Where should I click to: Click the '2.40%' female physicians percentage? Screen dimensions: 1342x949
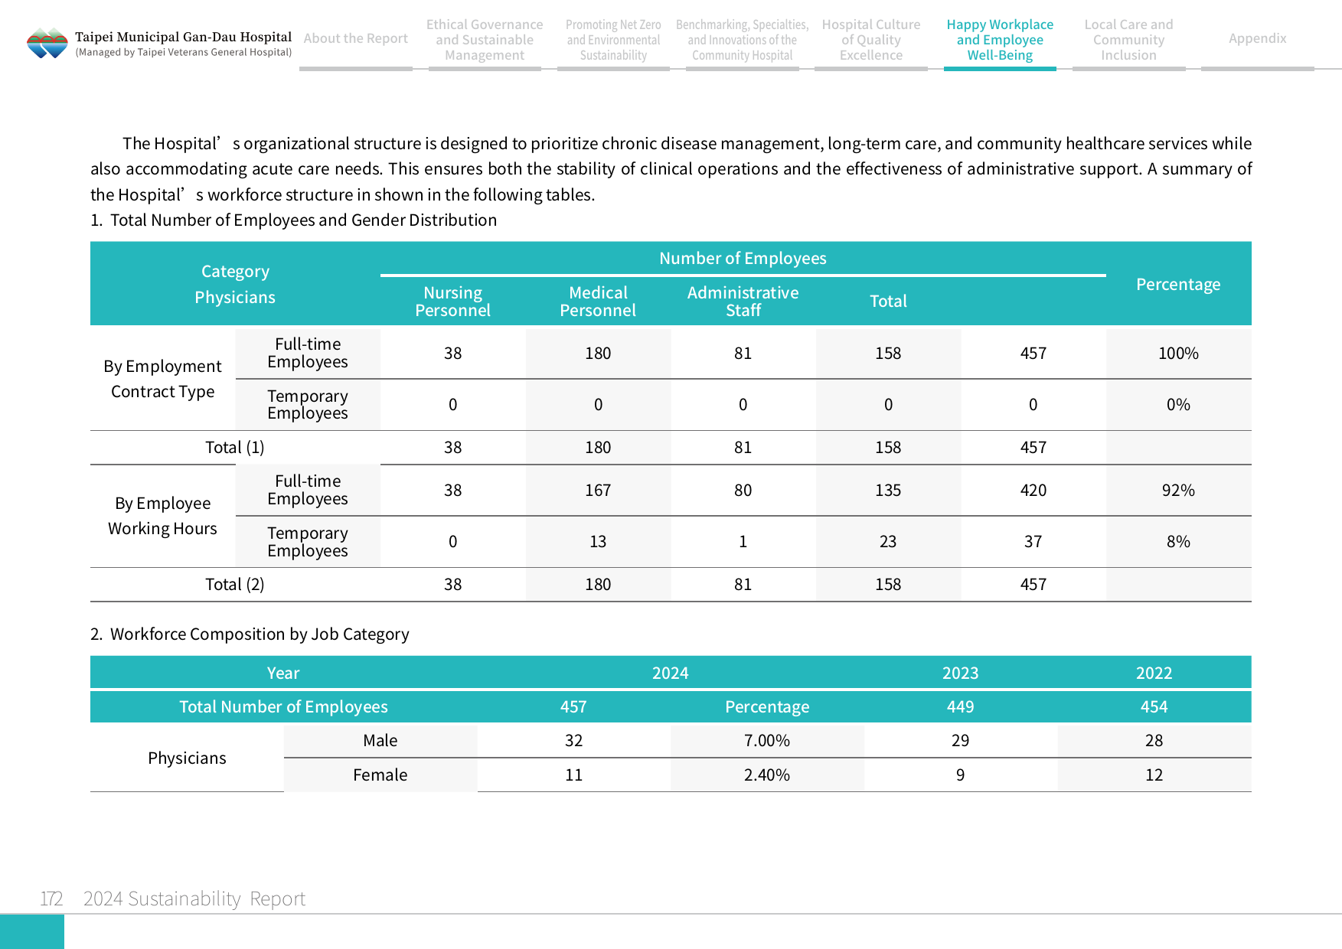click(x=767, y=775)
